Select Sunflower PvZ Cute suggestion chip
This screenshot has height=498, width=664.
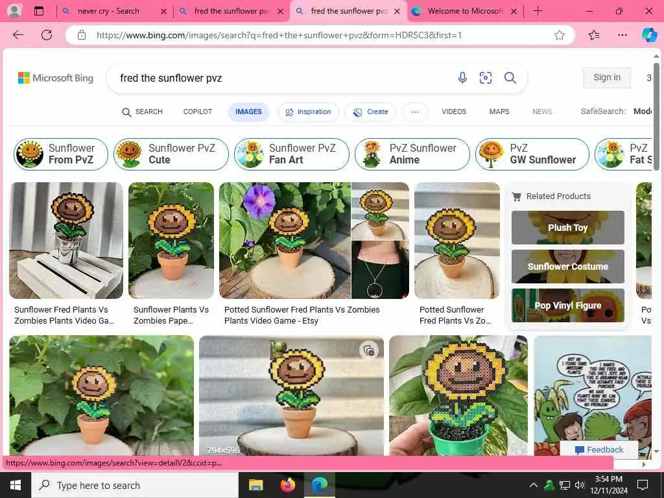tap(171, 154)
